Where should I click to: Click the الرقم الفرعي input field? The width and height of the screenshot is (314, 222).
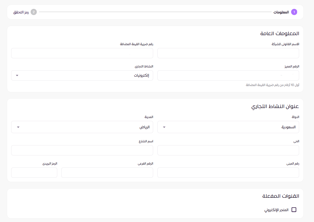click(x=107, y=173)
